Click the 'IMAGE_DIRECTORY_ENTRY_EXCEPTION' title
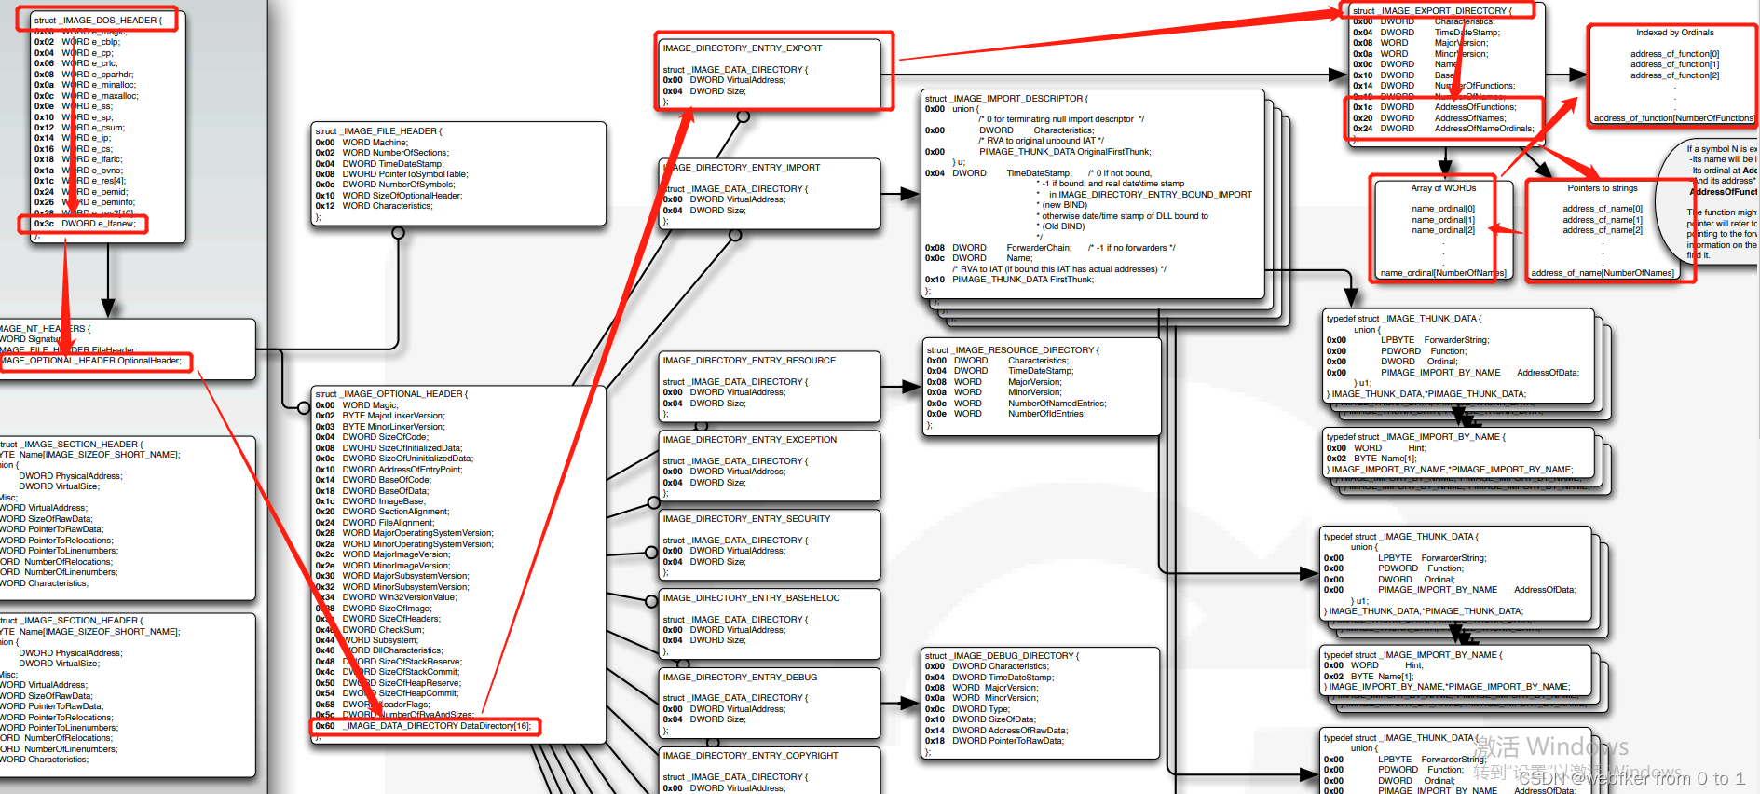This screenshot has height=794, width=1760. pos(750,440)
